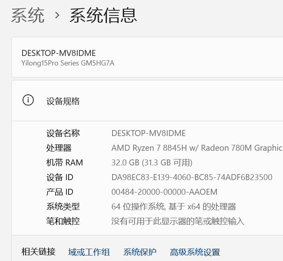283x261 pixels.
Task: Select the device ID DA98EC83-E139 value
Action: (192, 177)
